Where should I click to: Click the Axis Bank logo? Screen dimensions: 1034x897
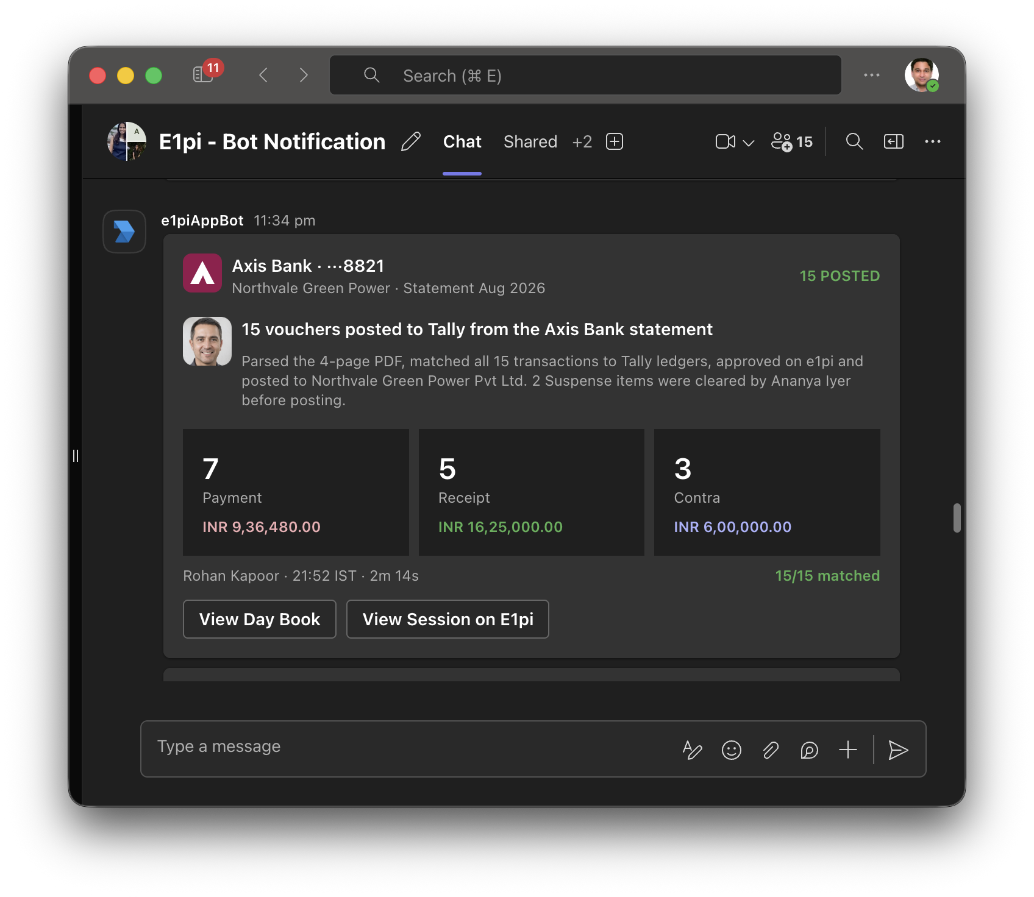point(202,273)
